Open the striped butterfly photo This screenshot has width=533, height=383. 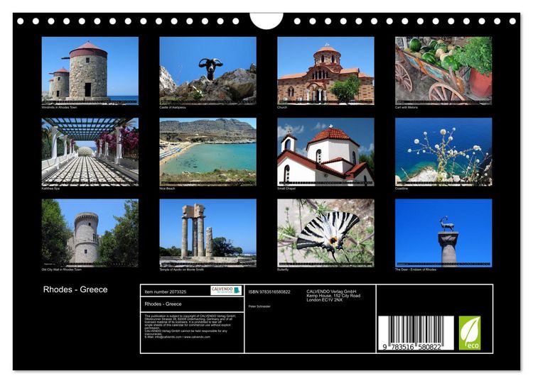[325, 233]
